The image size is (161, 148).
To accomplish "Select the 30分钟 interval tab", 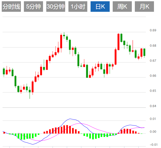I will click(x=56, y=7).
